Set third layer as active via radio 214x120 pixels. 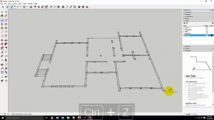(184, 31)
